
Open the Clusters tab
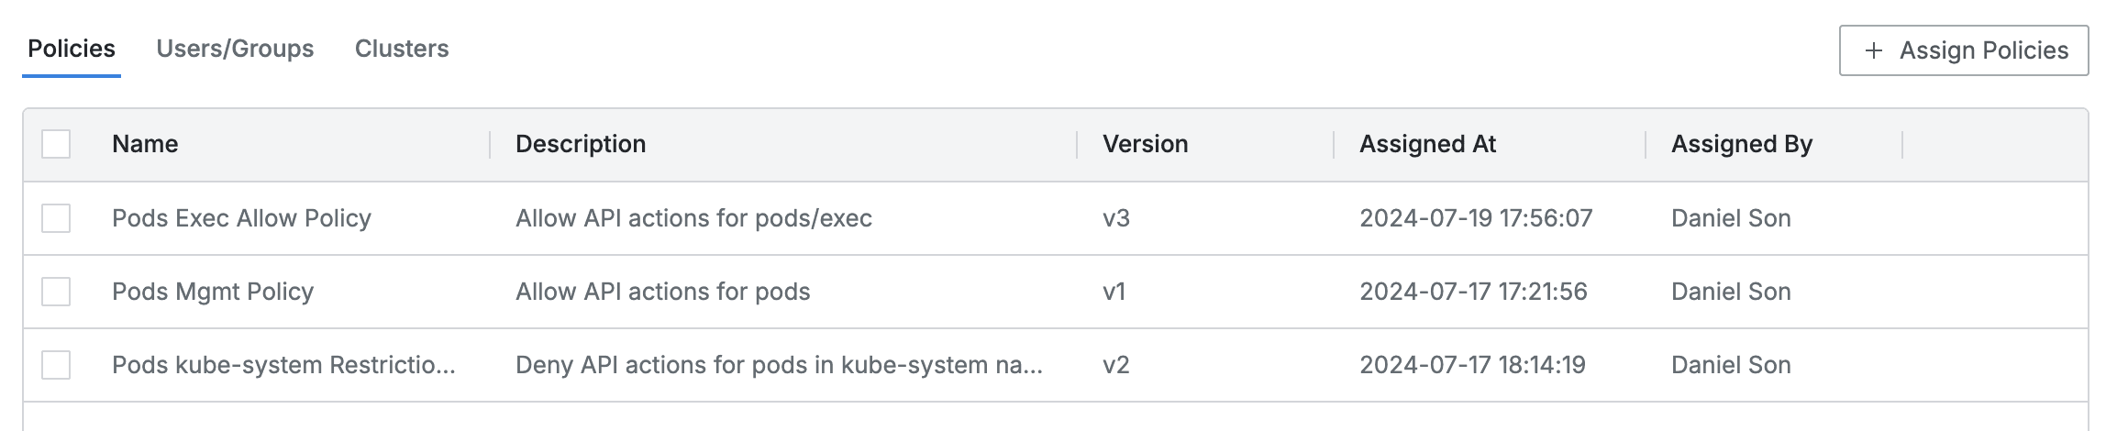[402, 49]
